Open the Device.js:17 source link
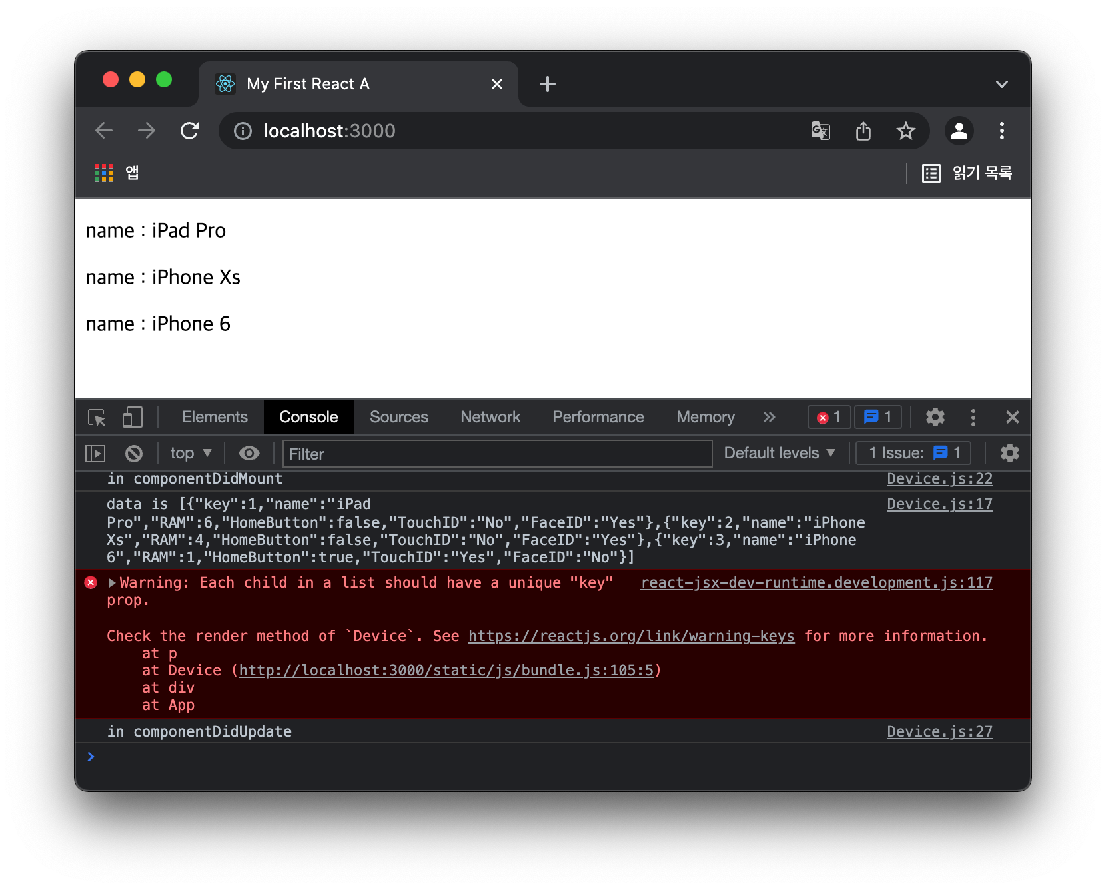The height and width of the screenshot is (890, 1106). coord(939,504)
